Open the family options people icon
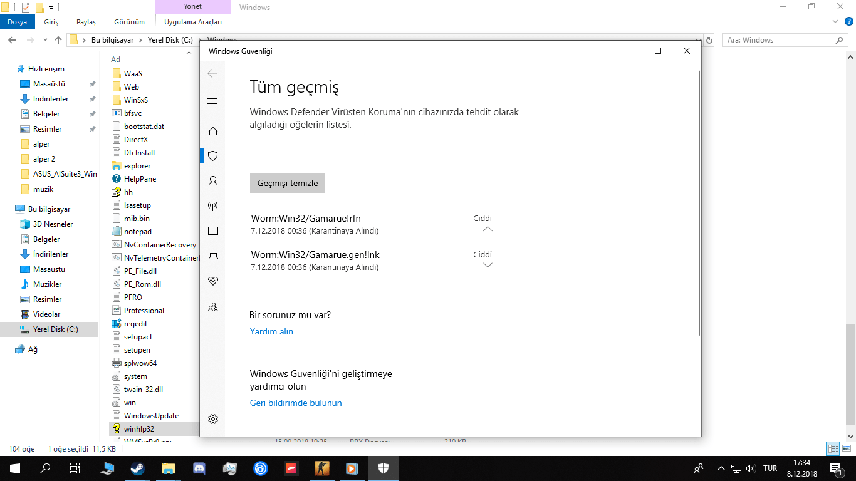This screenshot has height=481, width=856. tap(213, 307)
